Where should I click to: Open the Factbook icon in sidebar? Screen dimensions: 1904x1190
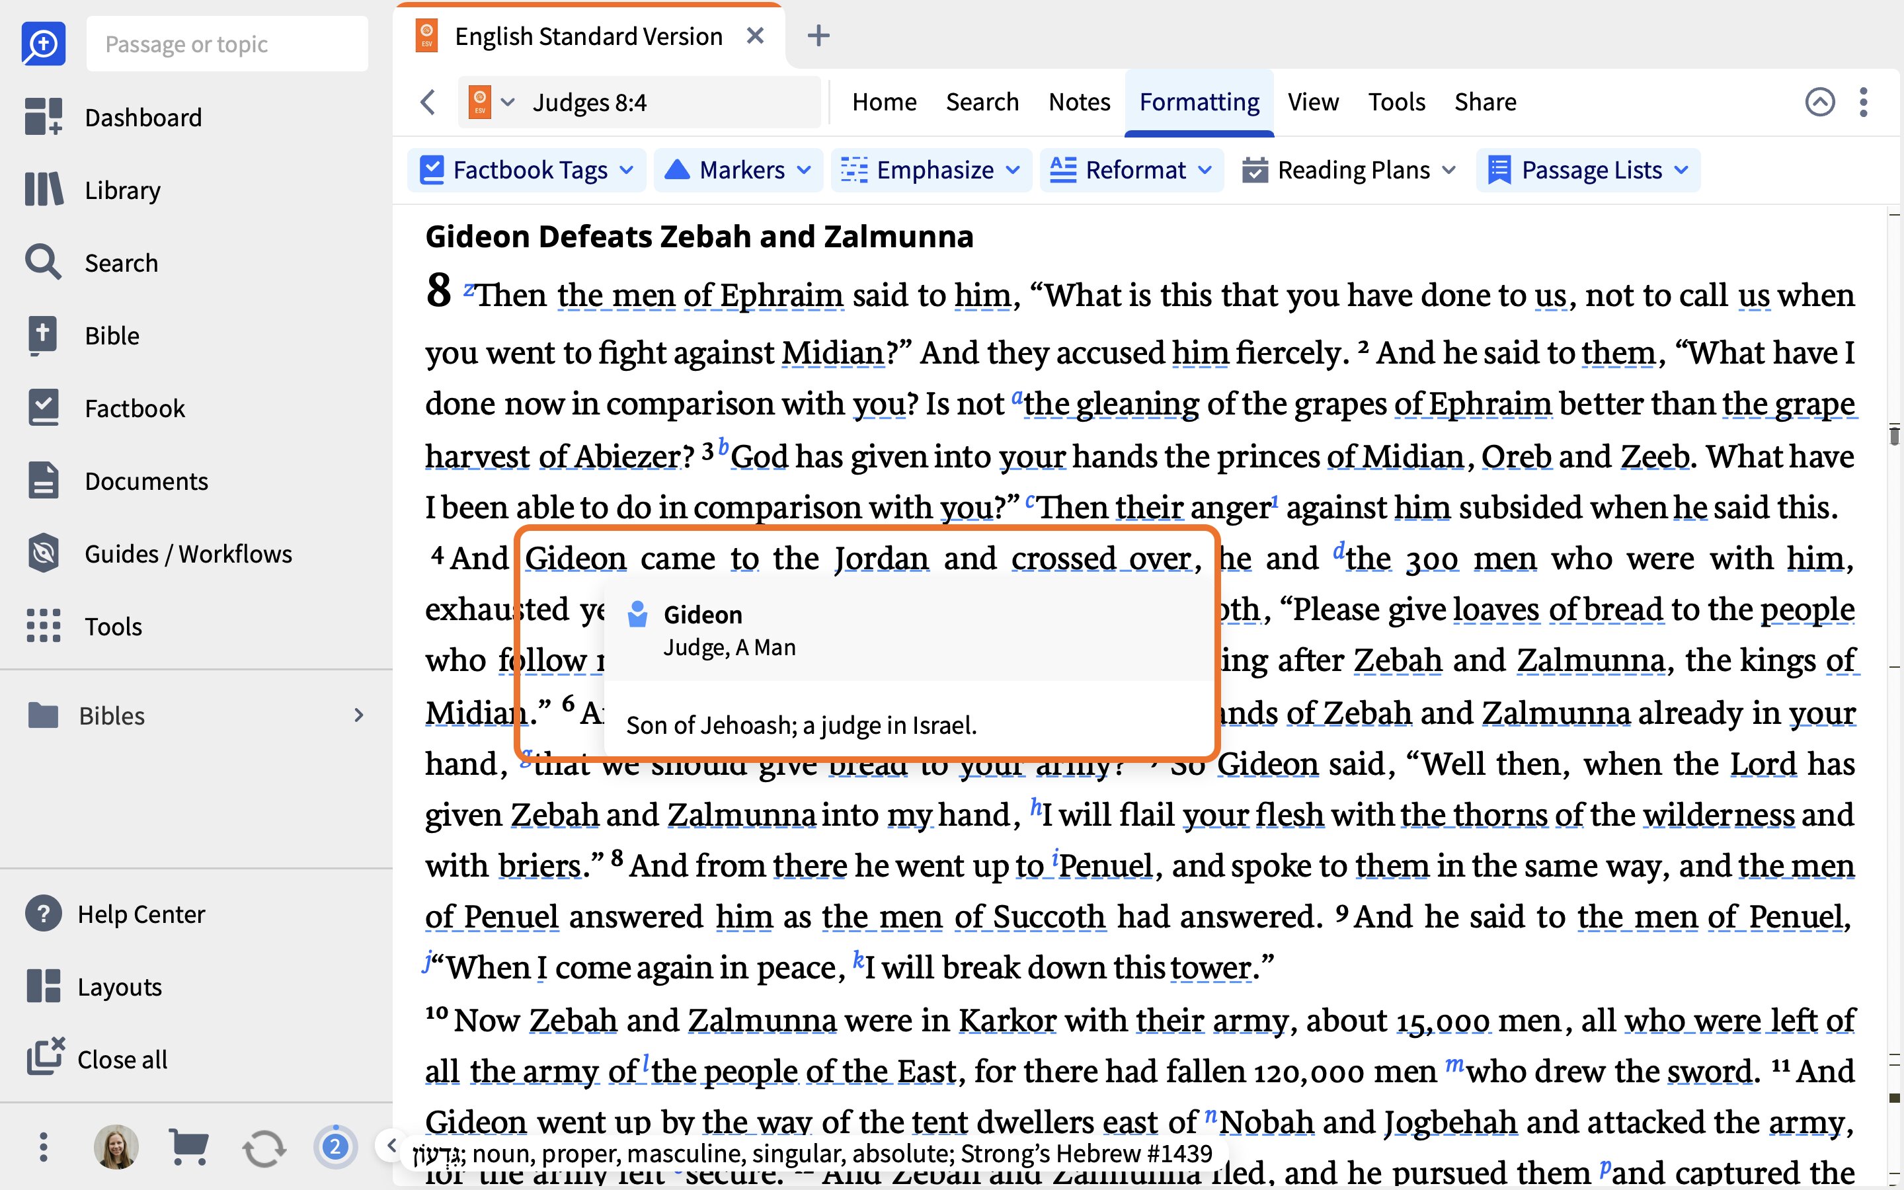43,408
